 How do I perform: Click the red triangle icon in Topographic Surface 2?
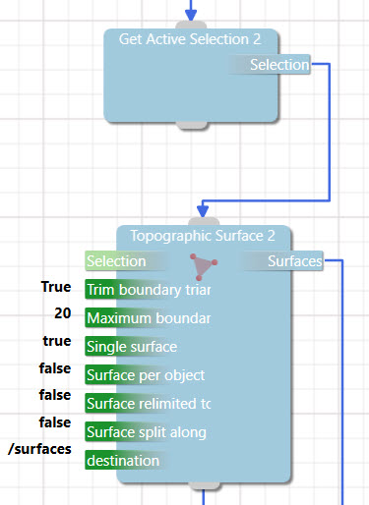click(204, 266)
